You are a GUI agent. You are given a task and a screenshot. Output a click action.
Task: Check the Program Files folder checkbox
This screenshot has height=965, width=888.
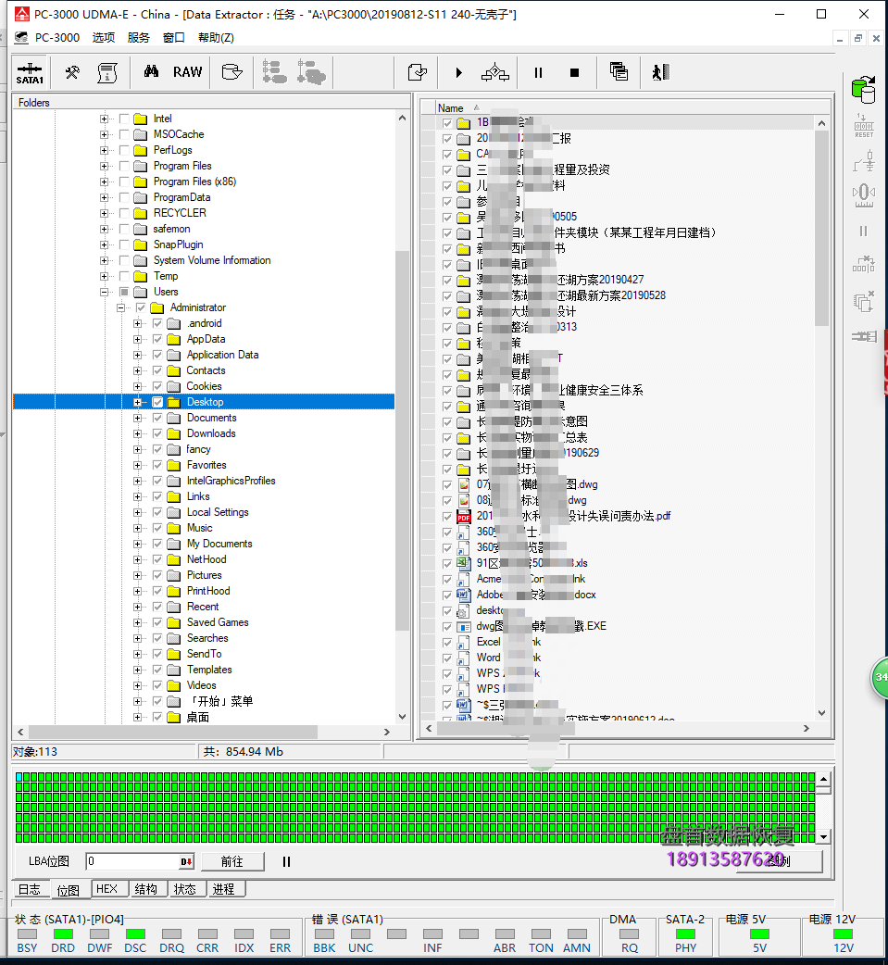(x=124, y=166)
